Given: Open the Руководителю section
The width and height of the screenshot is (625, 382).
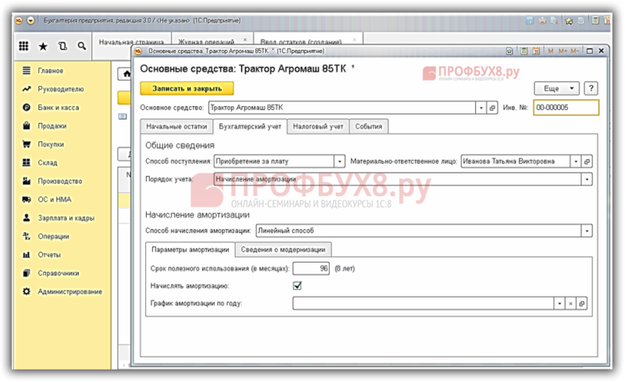Looking at the screenshot, I should pos(61,89).
